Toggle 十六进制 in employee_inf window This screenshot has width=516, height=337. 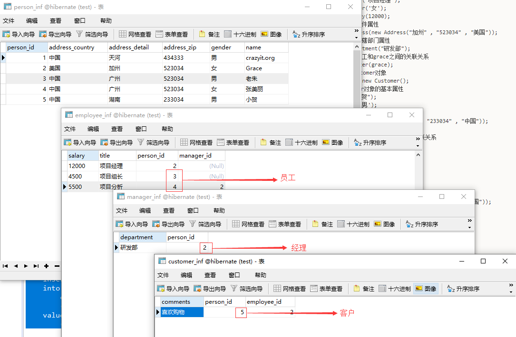(302, 142)
